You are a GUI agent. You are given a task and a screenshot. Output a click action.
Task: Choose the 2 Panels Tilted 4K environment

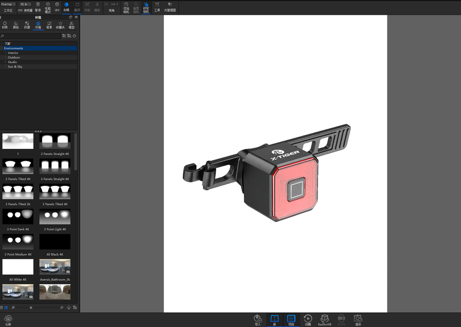point(18,166)
